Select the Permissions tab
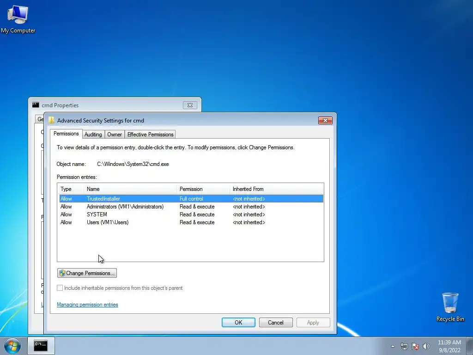Image resolution: width=473 pixels, height=355 pixels. [66, 134]
